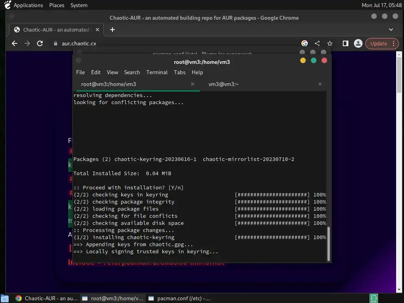404x303 pixels.
Task: Click 'installing chaotic-keyring' progress line
Action: 200,237
